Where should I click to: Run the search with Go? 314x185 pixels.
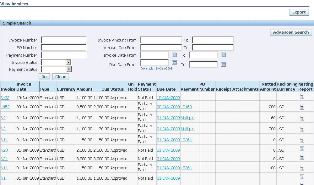[44, 77]
